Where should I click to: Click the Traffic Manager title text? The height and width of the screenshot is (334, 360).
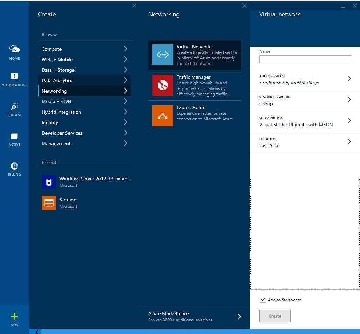193,77
